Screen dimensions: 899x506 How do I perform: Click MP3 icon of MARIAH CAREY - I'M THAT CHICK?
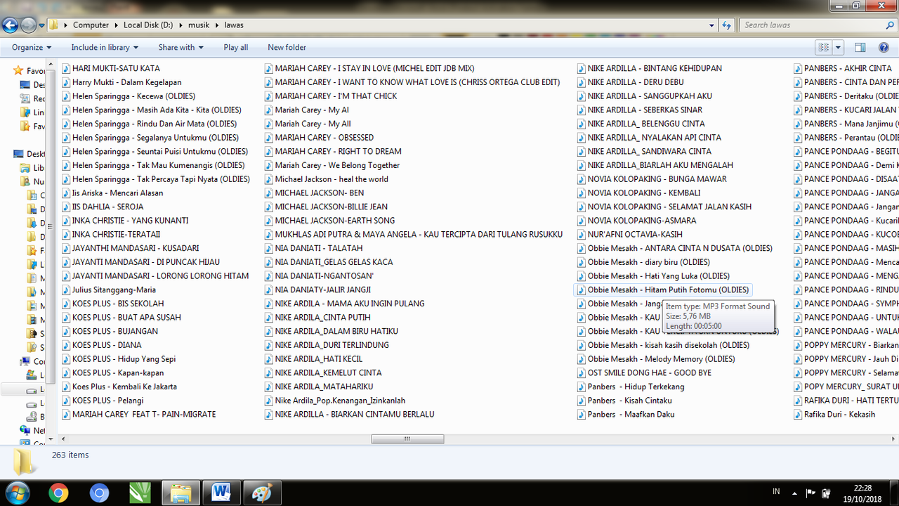click(x=269, y=96)
